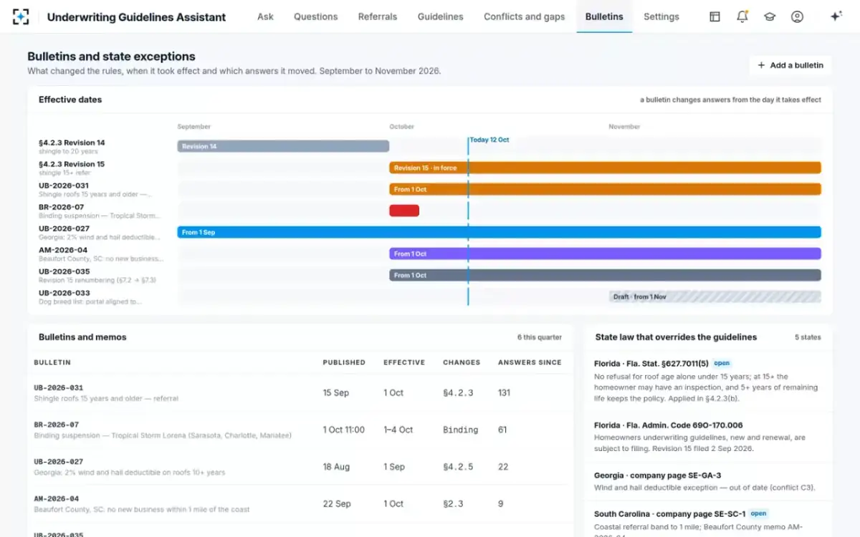Open the Georgia company page SE-GA-3 entry
860x537 pixels.
pyautogui.click(x=708, y=481)
